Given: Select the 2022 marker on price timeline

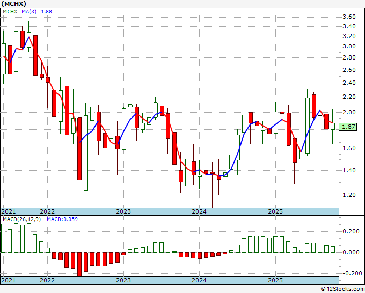Looking at the screenshot, I should (x=47, y=211).
